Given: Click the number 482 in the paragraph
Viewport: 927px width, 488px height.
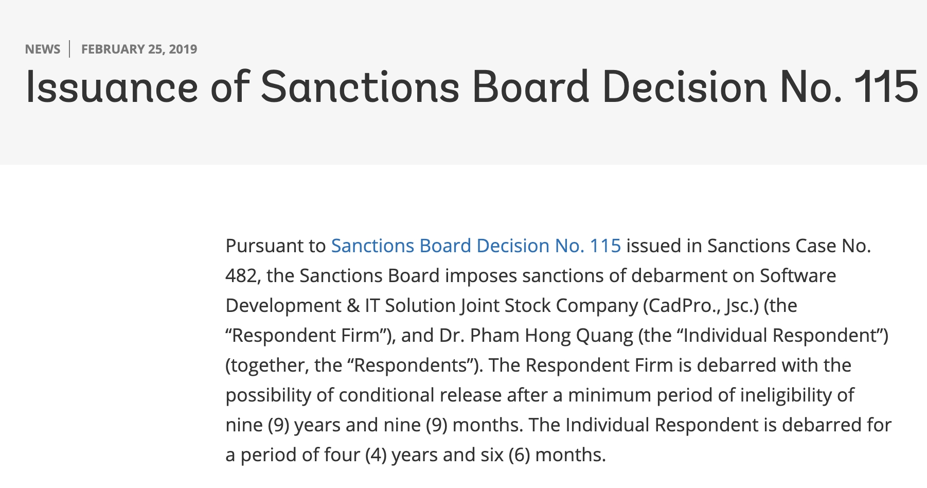Looking at the screenshot, I should coord(241,276).
